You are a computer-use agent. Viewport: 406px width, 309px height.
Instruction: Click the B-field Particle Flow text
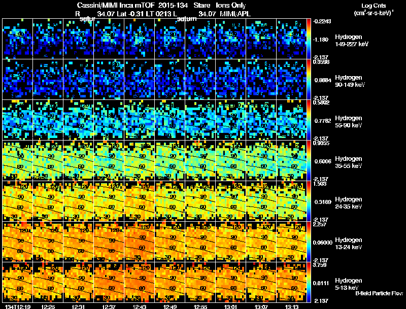[x=379, y=293]
